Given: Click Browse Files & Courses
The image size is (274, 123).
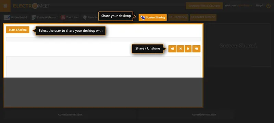Looking at the screenshot, I should pyautogui.click(x=204, y=6).
